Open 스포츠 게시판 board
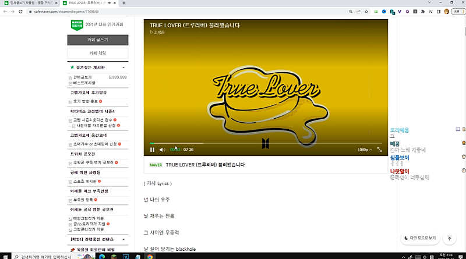 click(x=84, y=181)
